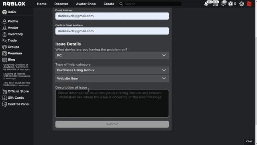Image resolution: width=257 pixels, height=145 pixels.
Task: Read blog post Leading at Roblox
Action: click(x=17, y=76)
